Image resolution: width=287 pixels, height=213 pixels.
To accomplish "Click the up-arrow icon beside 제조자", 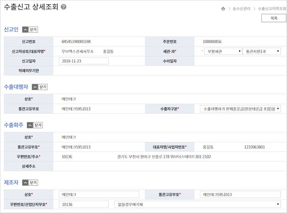I will click(25, 182).
